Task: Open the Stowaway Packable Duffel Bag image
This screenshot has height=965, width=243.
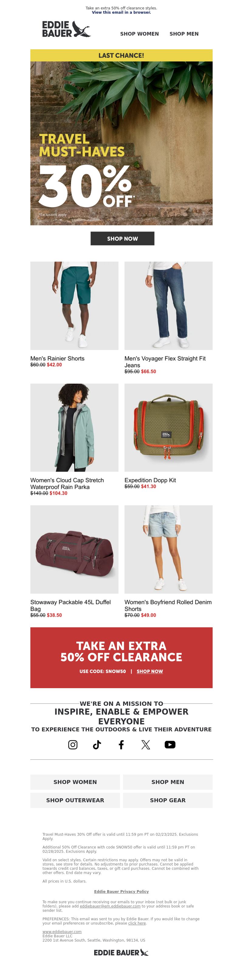Action: click(74, 549)
